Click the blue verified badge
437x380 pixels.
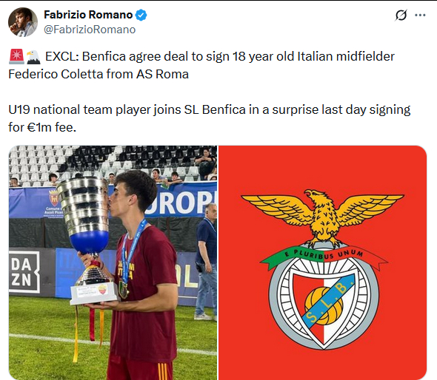pos(141,15)
